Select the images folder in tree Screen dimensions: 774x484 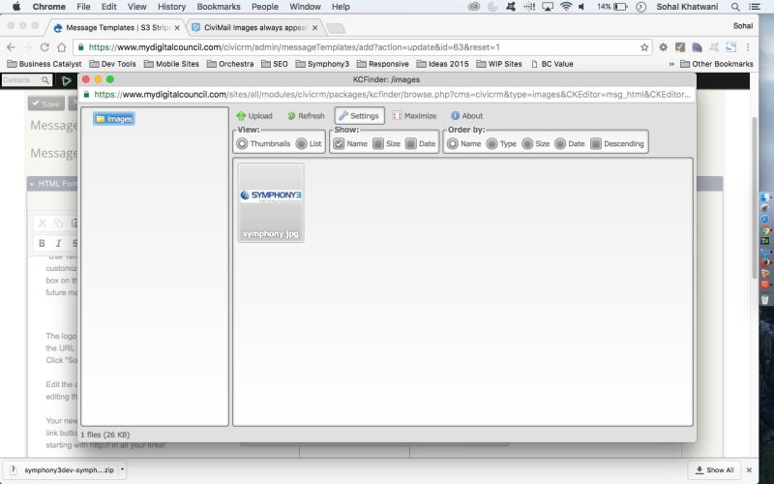114,118
